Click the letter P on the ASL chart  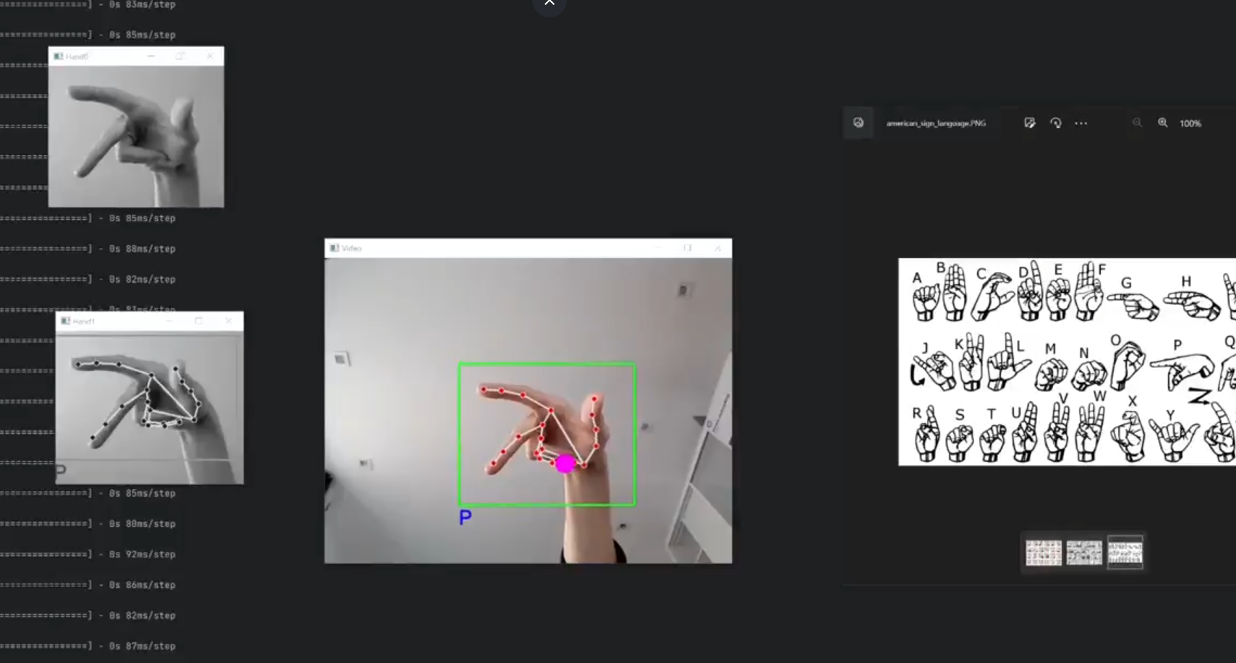pos(1178,346)
